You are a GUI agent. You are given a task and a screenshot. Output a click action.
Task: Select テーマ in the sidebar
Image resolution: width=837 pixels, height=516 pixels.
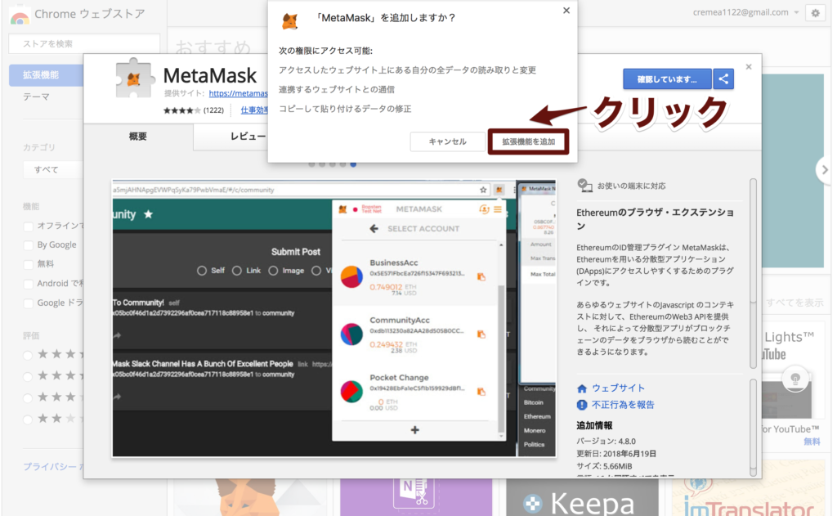36,97
